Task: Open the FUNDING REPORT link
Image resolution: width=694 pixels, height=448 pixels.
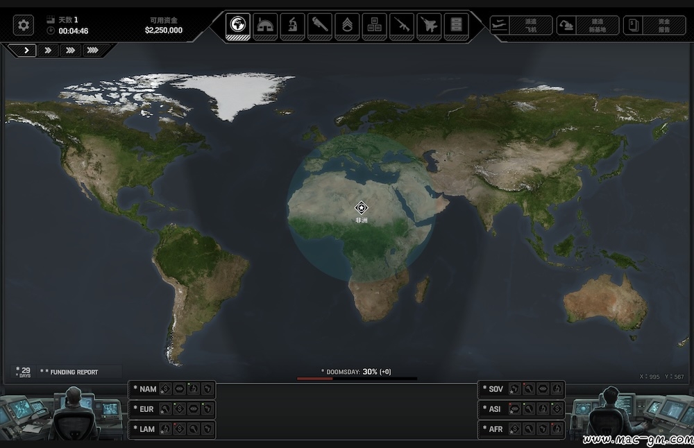Action: click(x=74, y=372)
